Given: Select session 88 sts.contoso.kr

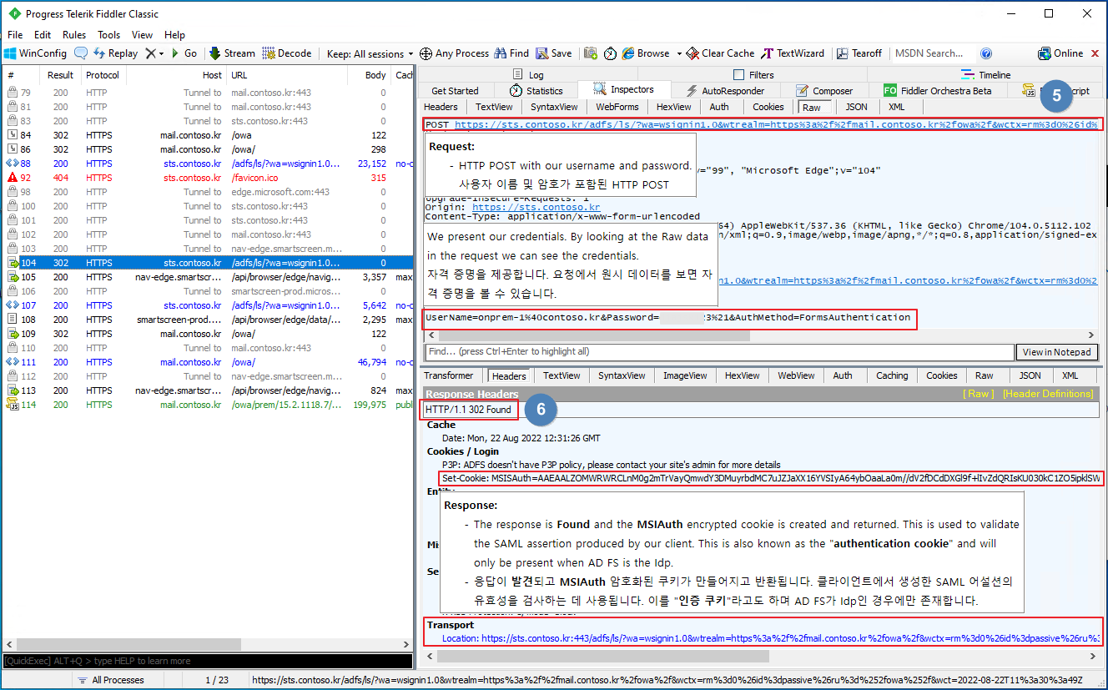Looking at the screenshot, I should [x=207, y=164].
